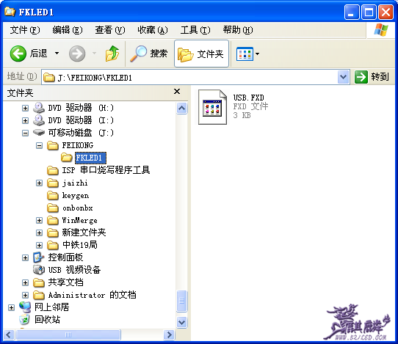Open the address bar dropdown arrow

(x=344, y=77)
